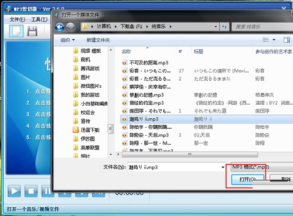Screen dimensions: 293x216
Task: Select the 视频 模板 folder
Action: [91, 51]
